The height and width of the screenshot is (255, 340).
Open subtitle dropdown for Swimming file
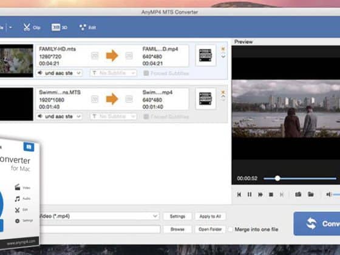pos(114,117)
